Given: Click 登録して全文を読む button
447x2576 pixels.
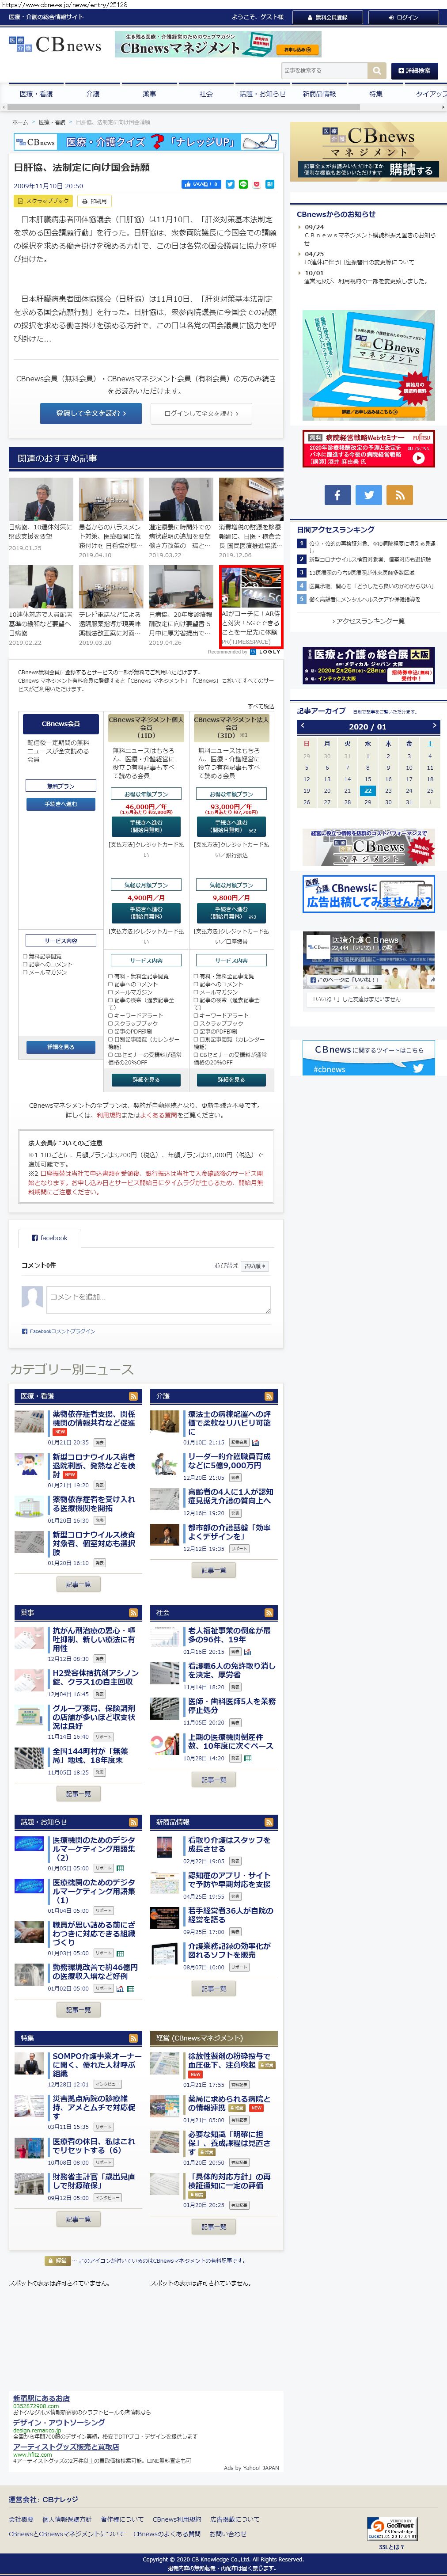Looking at the screenshot, I should [x=91, y=413].
